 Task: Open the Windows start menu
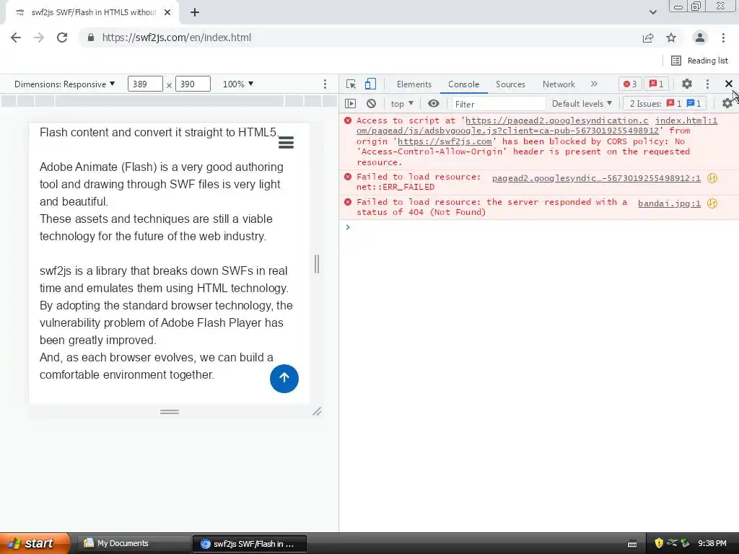coord(35,544)
